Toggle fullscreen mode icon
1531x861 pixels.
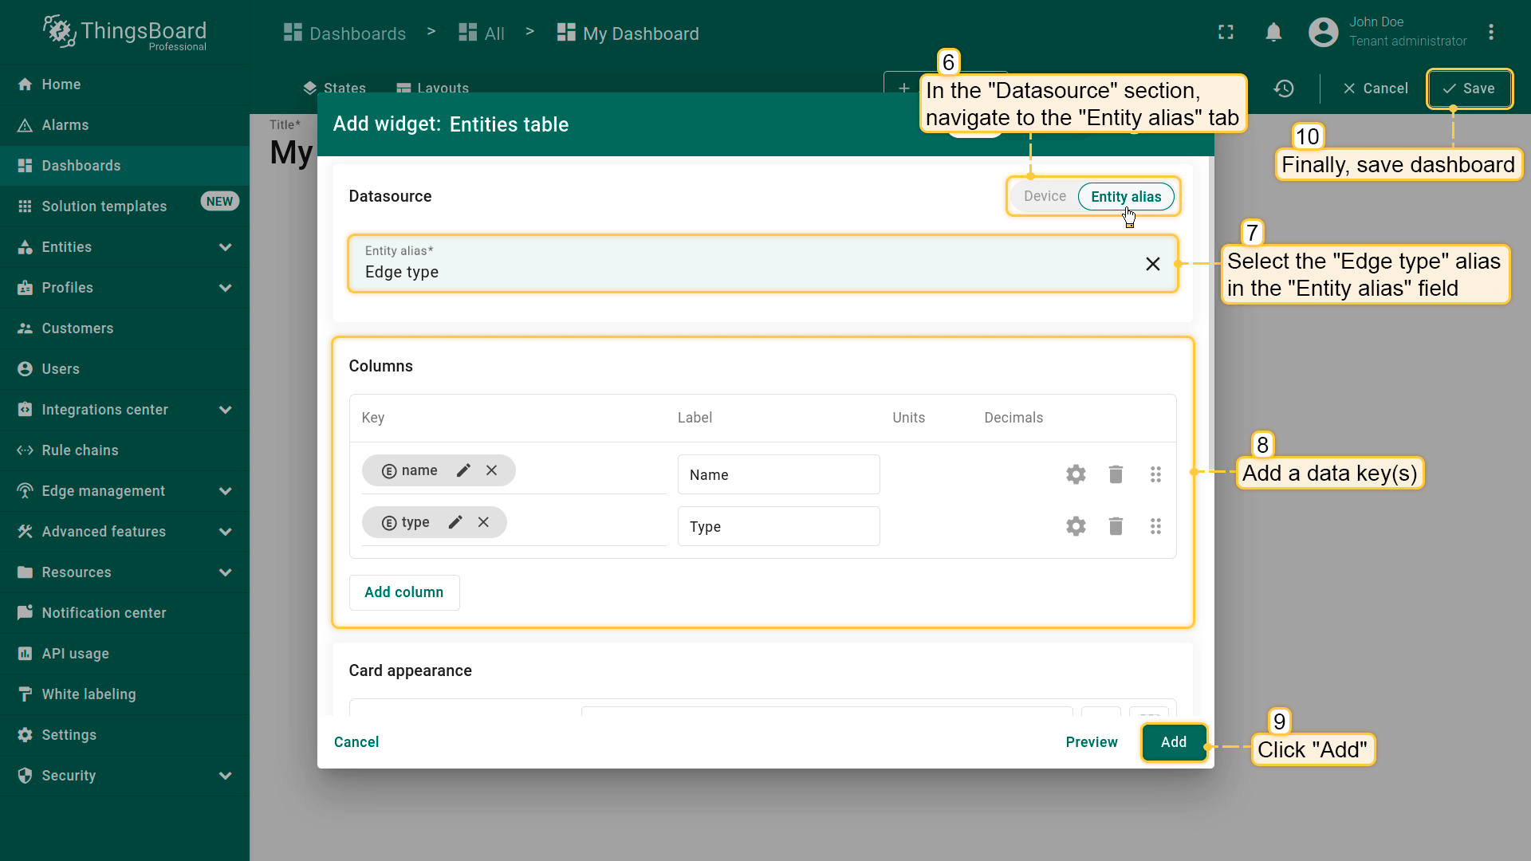(x=1226, y=33)
